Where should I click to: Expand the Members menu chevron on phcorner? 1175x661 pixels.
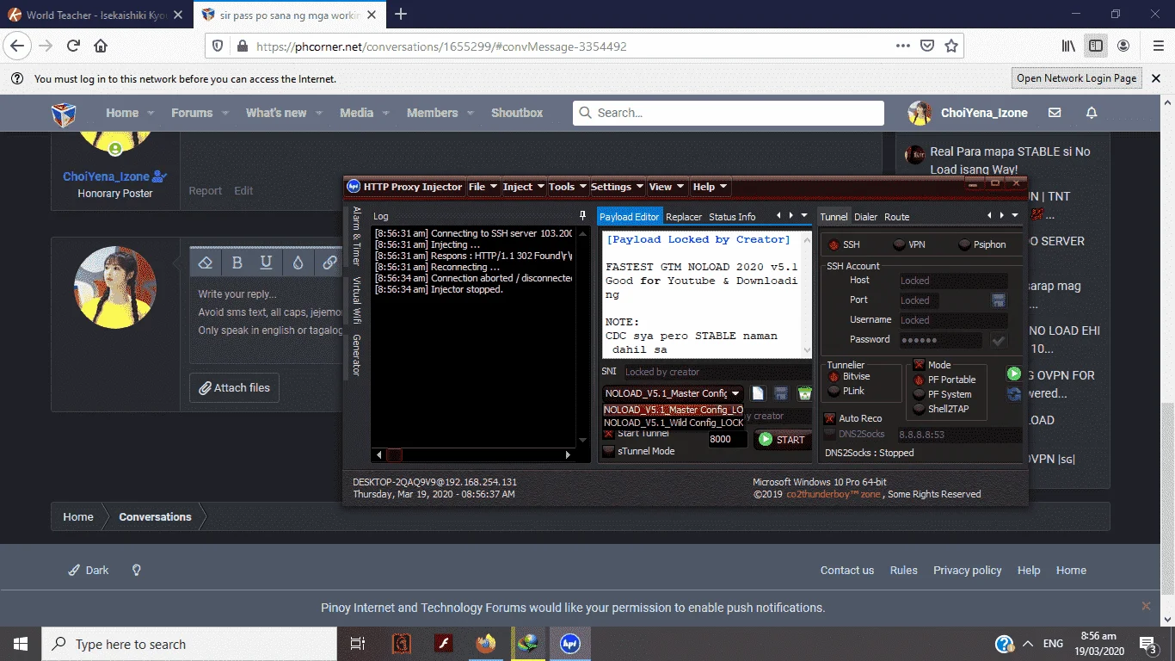click(470, 113)
